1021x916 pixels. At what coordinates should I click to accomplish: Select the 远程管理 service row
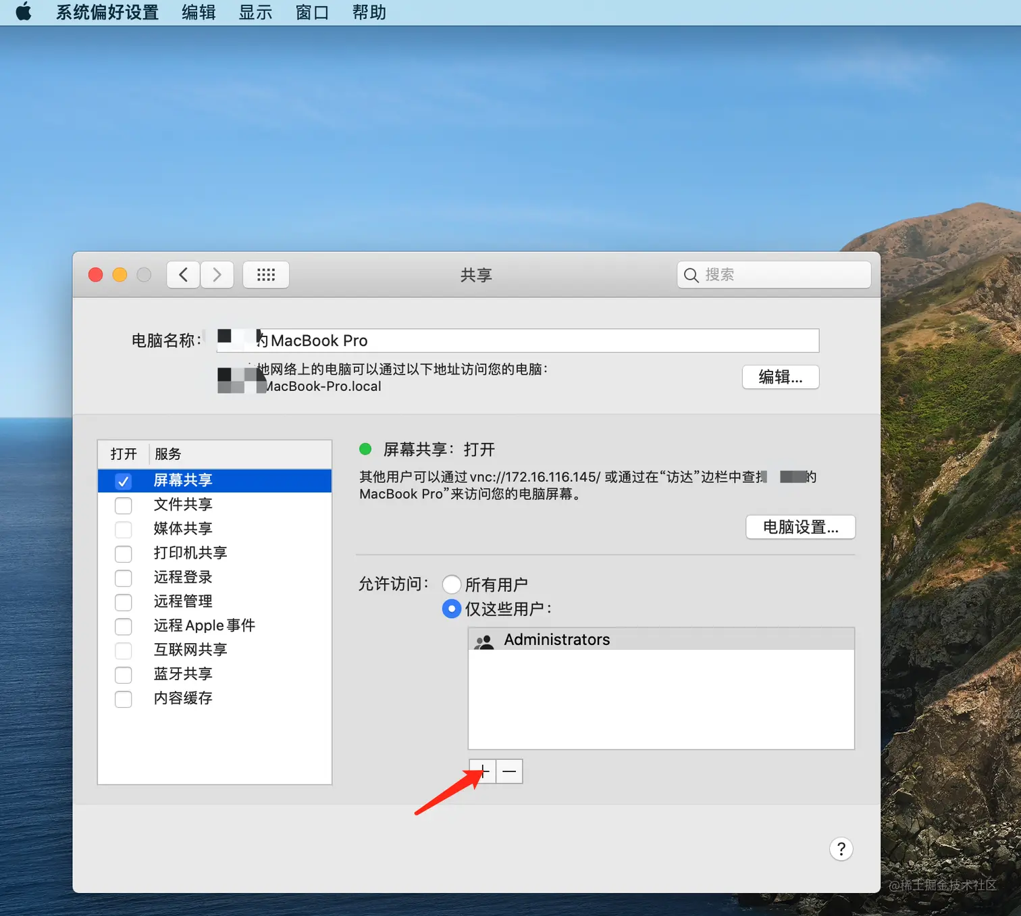tap(215, 602)
